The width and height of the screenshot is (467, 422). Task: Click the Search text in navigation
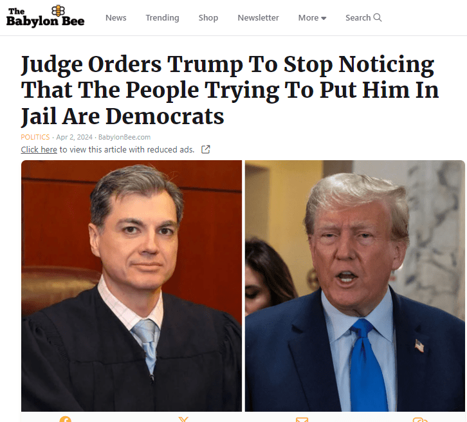(x=358, y=18)
